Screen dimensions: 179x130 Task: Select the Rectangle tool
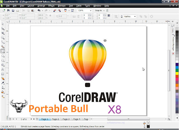click(3, 51)
